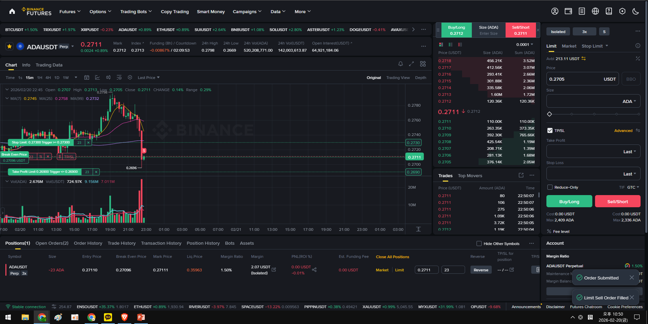
Task: Click the red Sell/Short button in order form
Action: 617,201
